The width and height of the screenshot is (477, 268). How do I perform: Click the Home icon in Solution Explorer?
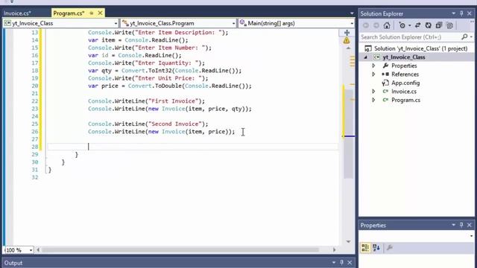[387, 25]
